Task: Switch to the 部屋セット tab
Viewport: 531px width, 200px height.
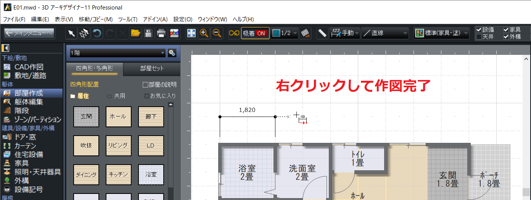Action: point(152,69)
